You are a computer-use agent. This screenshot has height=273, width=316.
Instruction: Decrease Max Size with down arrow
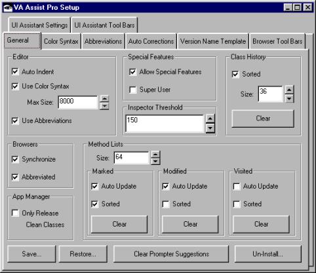click(x=104, y=106)
